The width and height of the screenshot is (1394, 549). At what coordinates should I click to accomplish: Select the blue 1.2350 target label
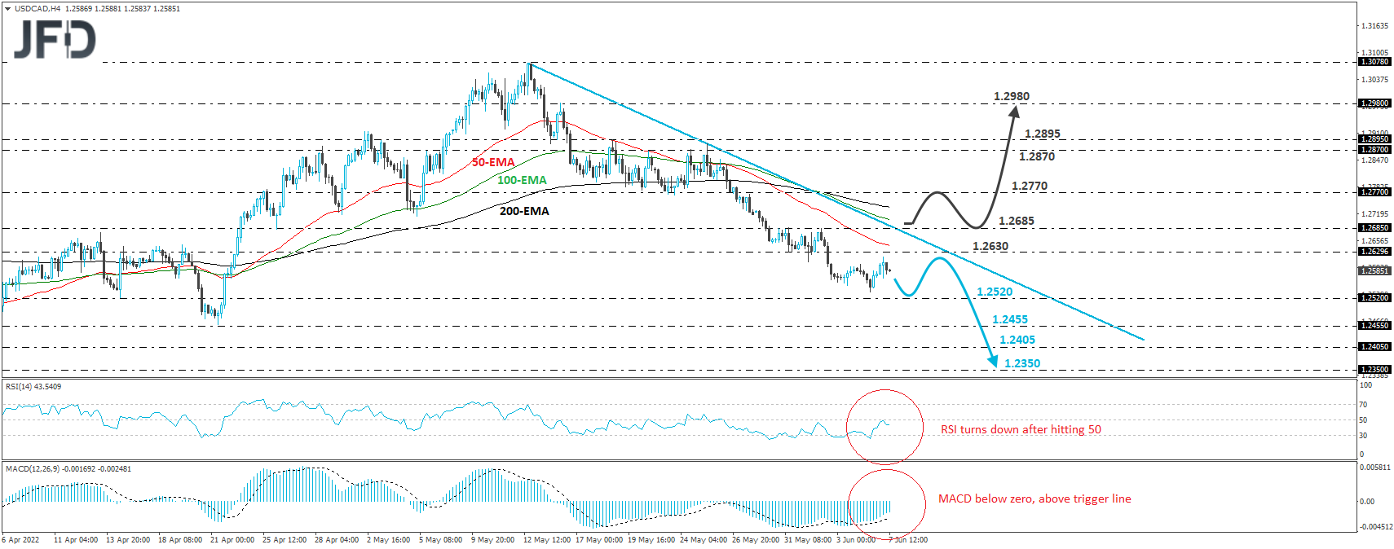(1022, 363)
